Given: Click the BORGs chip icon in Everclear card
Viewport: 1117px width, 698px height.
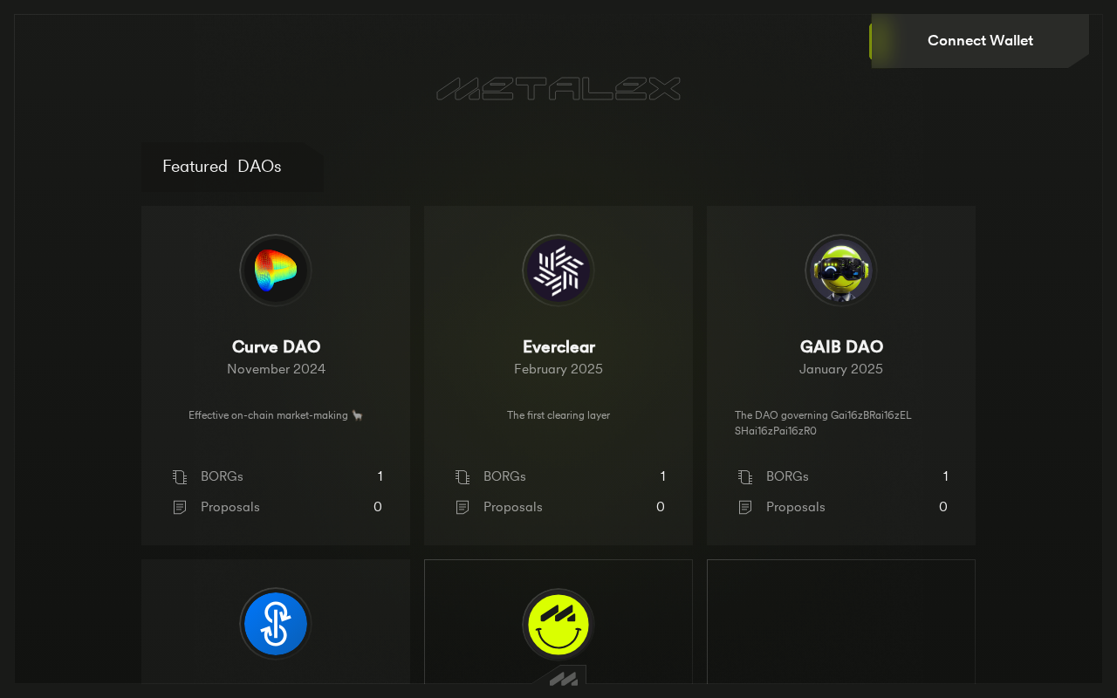Looking at the screenshot, I should [463, 476].
